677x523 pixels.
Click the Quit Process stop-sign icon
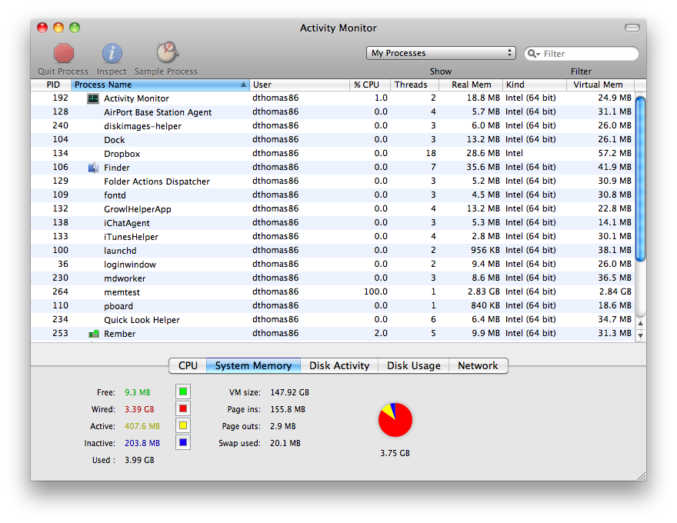coord(63,53)
